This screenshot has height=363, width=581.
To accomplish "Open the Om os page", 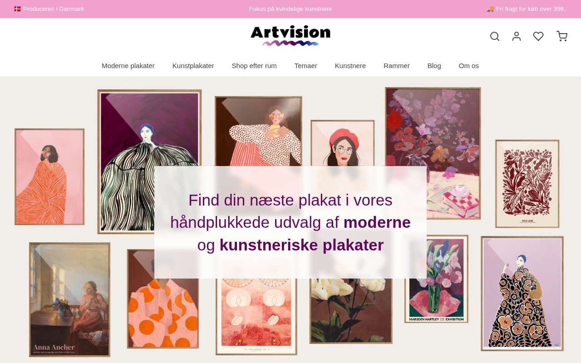I will click(469, 66).
